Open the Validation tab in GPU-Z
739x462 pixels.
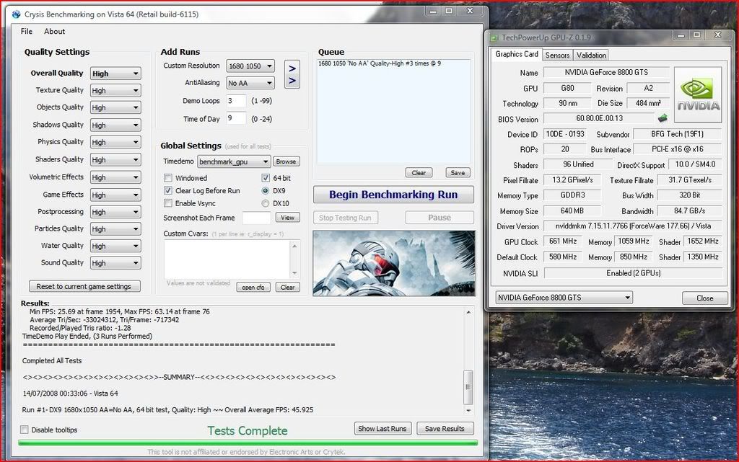pyautogui.click(x=591, y=55)
